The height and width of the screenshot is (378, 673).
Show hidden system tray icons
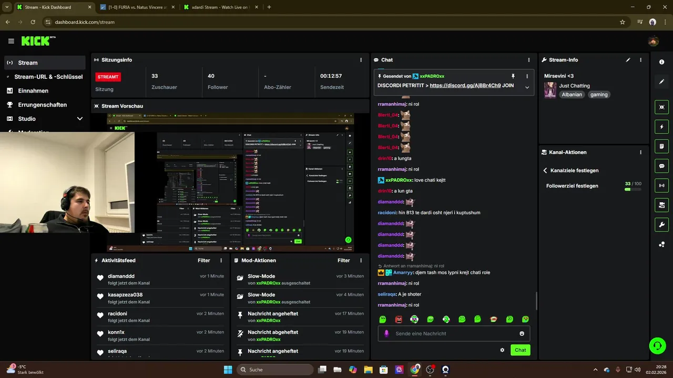595,370
